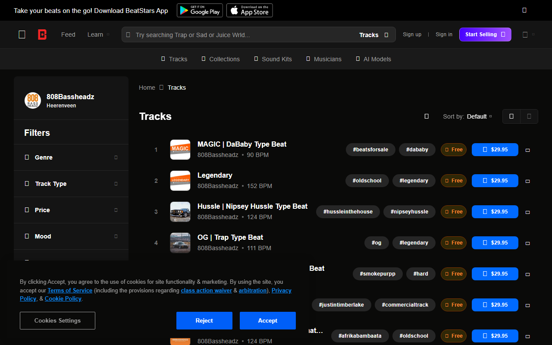Click 808Bassheadz profile avatar
The width and height of the screenshot is (552, 345).
(33, 100)
